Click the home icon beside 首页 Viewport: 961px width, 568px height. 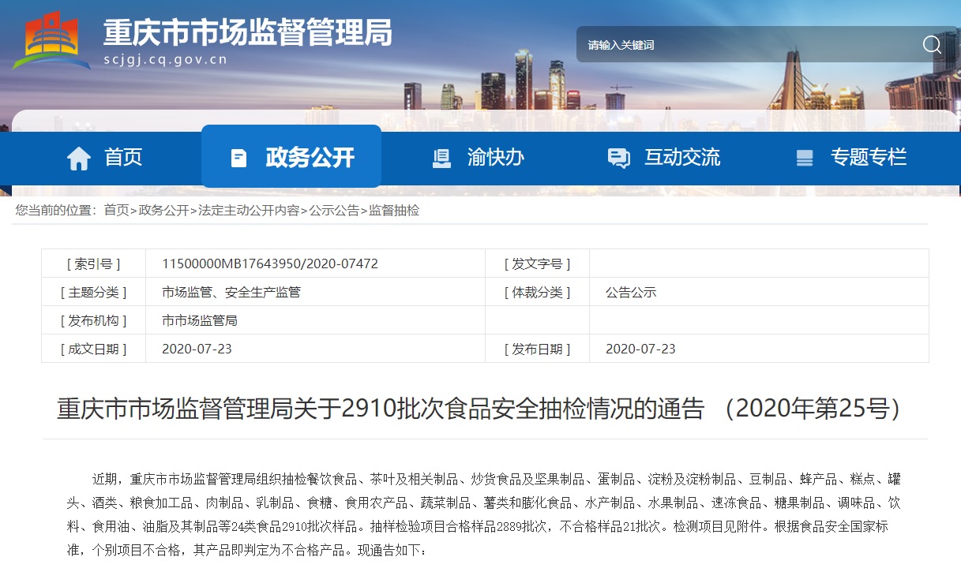tap(79, 158)
